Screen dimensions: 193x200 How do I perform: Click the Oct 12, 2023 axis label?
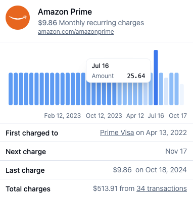(x=104, y=116)
